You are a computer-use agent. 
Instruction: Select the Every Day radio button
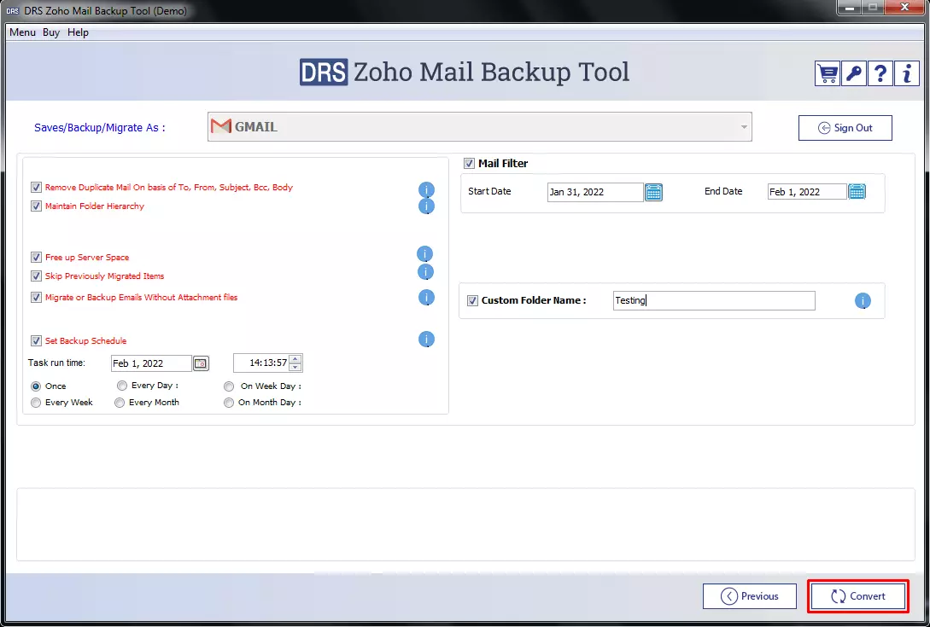(x=121, y=386)
